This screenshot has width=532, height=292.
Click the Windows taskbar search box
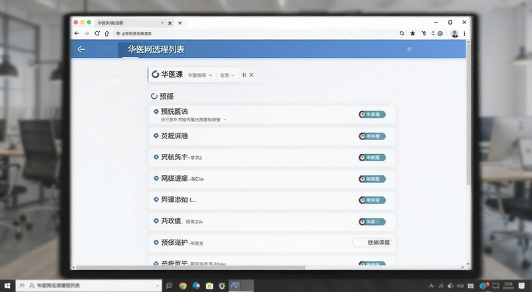pos(89,286)
